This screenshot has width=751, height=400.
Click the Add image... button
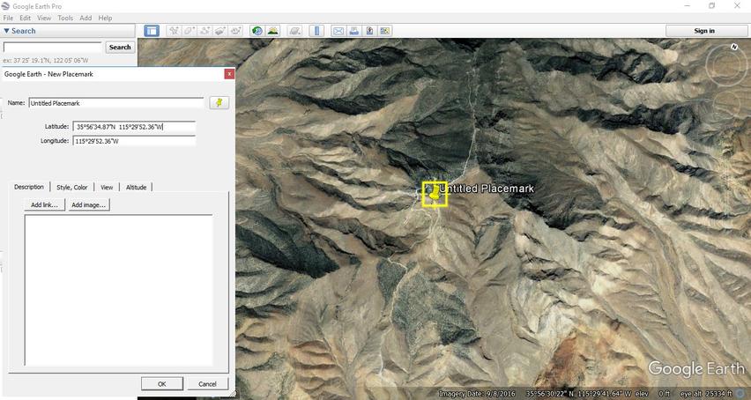pyautogui.click(x=89, y=204)
